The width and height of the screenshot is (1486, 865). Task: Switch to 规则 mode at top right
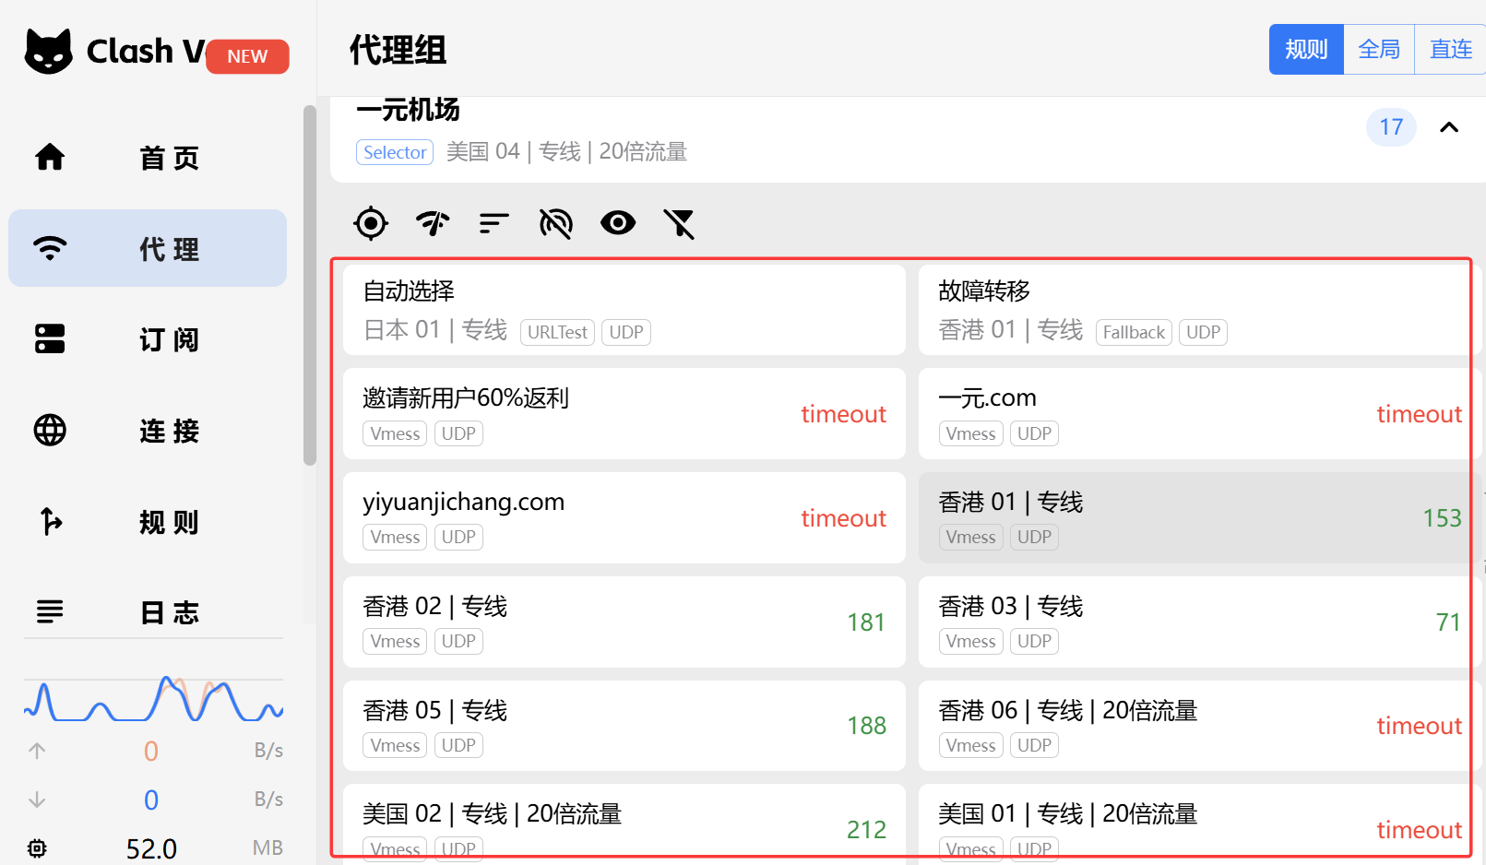pos(1306,50)
